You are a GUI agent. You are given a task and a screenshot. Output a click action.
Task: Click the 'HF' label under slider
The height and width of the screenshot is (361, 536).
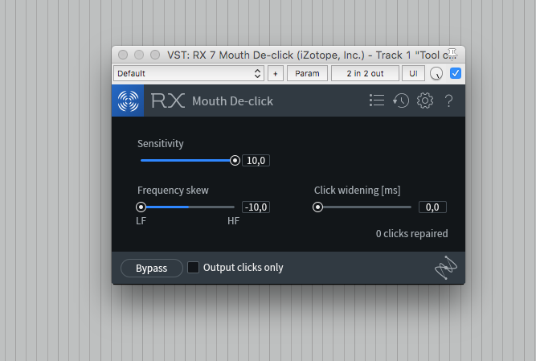(233, 221)
